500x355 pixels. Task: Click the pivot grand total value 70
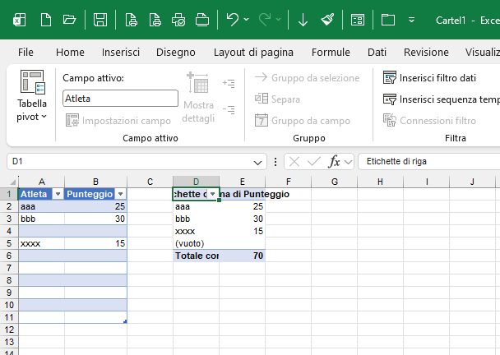coord(243,256)
